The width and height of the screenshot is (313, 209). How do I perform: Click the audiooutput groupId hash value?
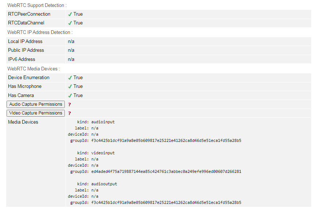tap(166, 202)
